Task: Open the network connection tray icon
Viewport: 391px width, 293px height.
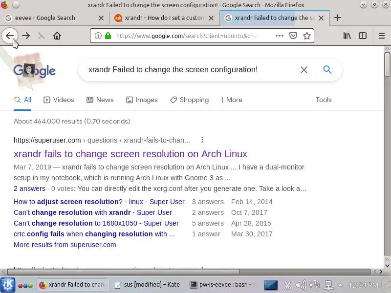Action: tap(328, 285)
